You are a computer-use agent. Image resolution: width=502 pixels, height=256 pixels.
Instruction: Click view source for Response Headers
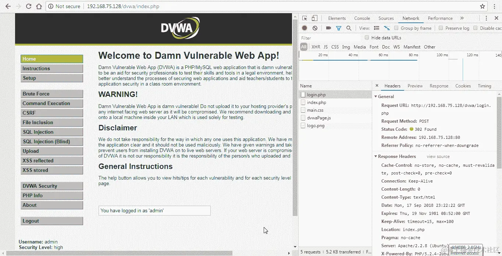[x=438, y=156]
